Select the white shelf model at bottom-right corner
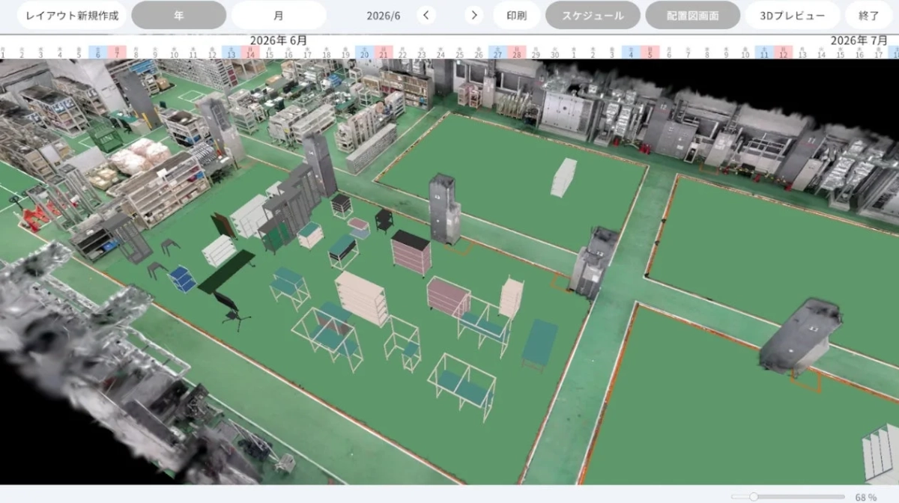 pos(880,453)
